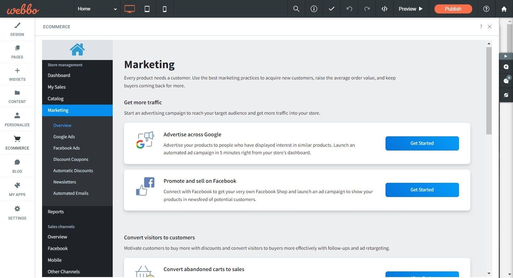Open the Pages panel

point(17,52)
